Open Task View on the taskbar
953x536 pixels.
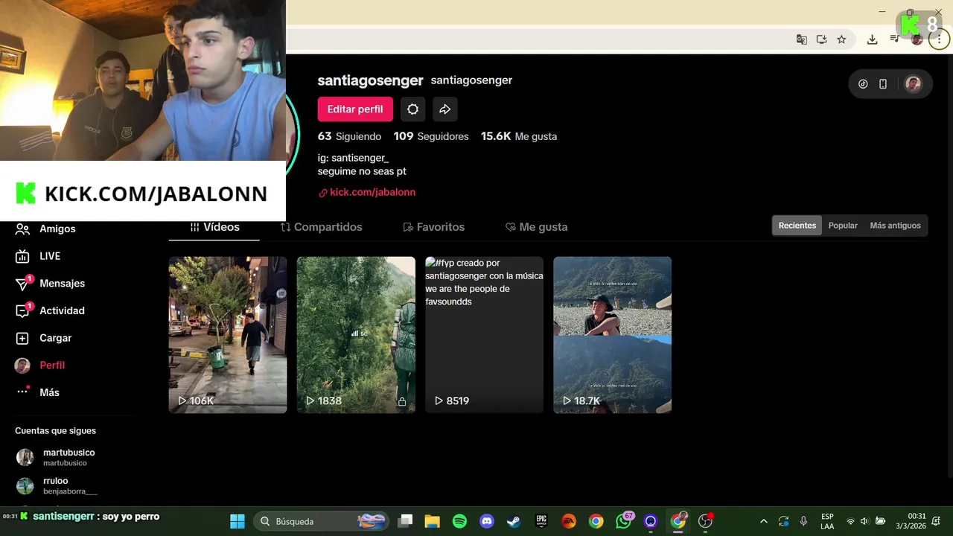click(x=405, y=521)
